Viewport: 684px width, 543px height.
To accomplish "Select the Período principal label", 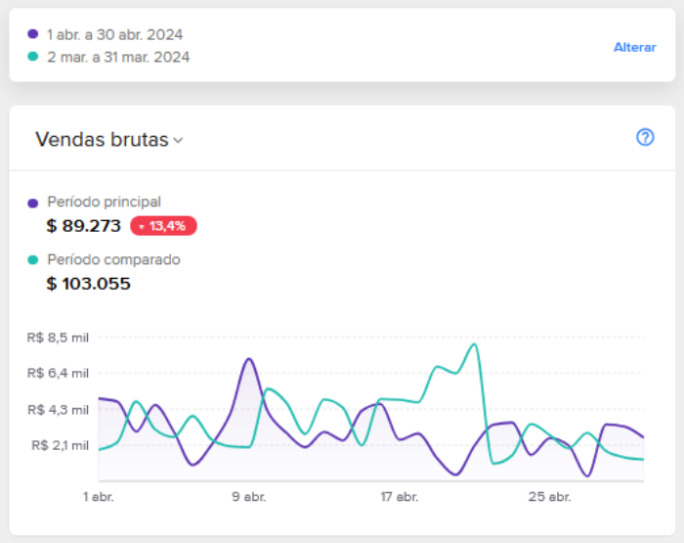I will point(104,202).
